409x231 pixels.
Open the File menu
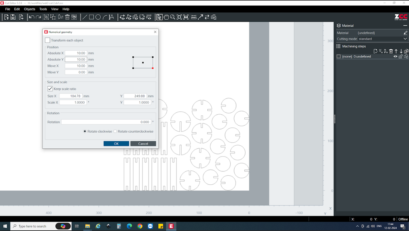point(8,9)
